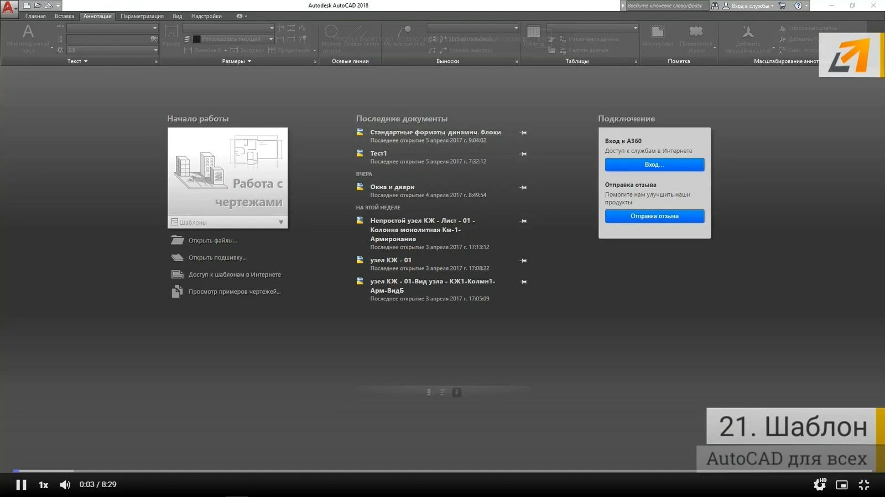
Task: Open recent document Тест1
Action: coord(378,154)
